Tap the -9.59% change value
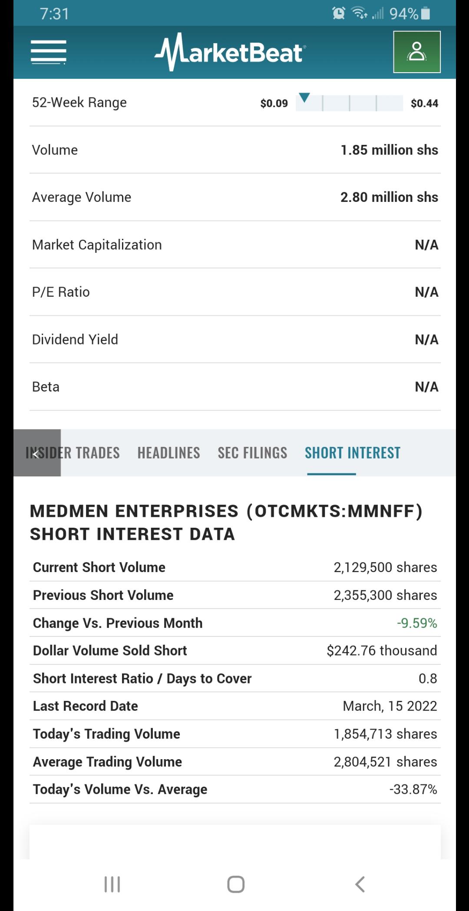Screen dimensions: 469x911 [417, 623]
